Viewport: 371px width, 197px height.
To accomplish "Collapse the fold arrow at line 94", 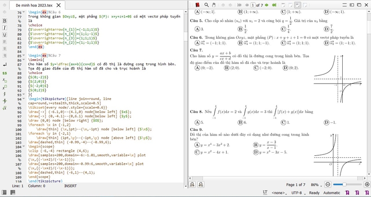I will tap(24, 99).
